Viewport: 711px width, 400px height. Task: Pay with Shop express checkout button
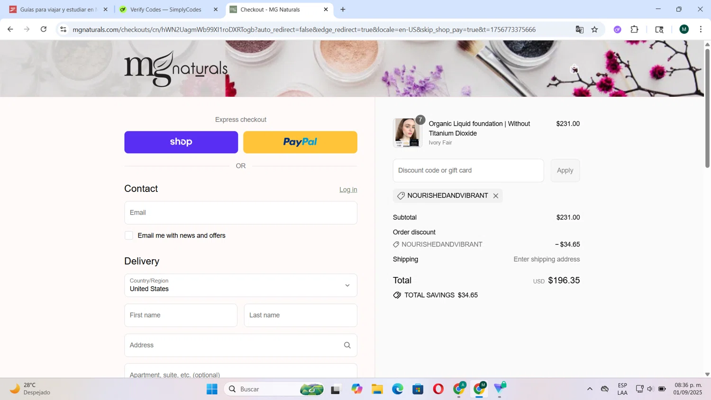(181, 142)
